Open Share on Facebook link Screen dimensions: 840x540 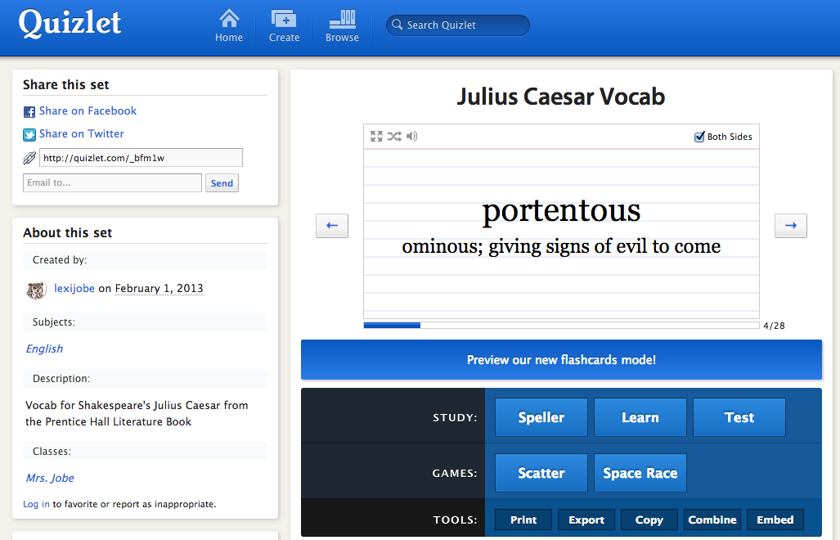(x=88, y=111)
